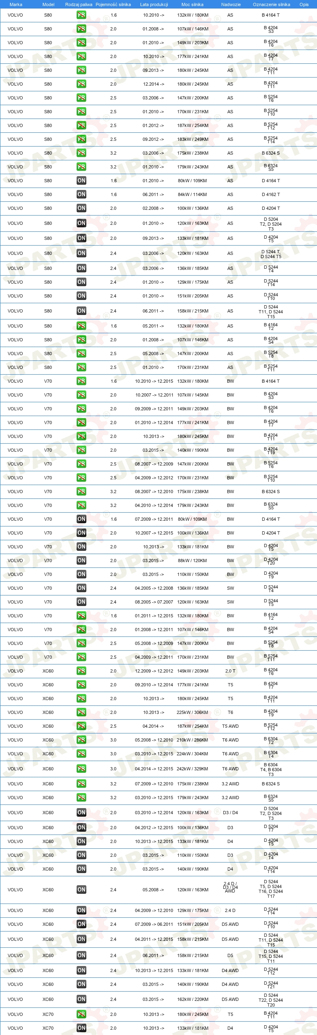
Task: Click the PB petrol icon in the XC70 180kW / 245KM row
Action: click(x=81, y=1014)
